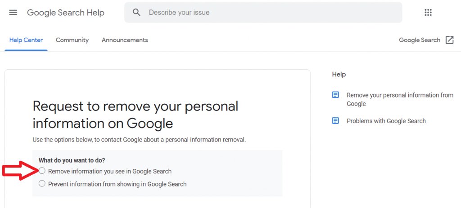Click the external link icon beside Google Search
Screen dimensions: 461x208
[449, 40]
